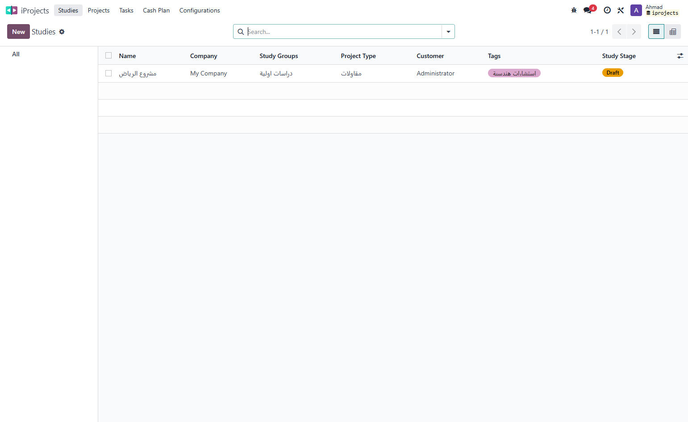Switch to the grid view icon
This screenshot has height=422, width=688.
tap(673, 32)
